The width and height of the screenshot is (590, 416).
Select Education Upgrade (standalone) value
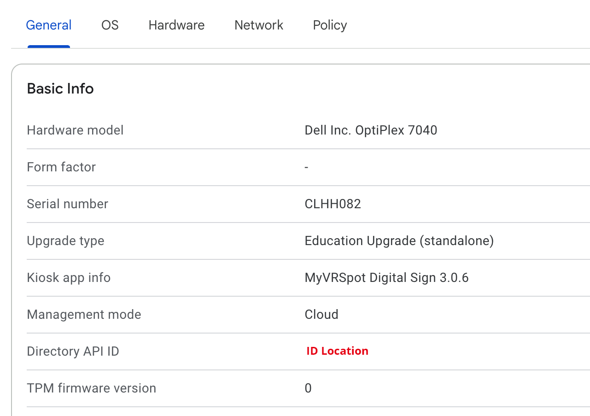[x=399, y=241]
